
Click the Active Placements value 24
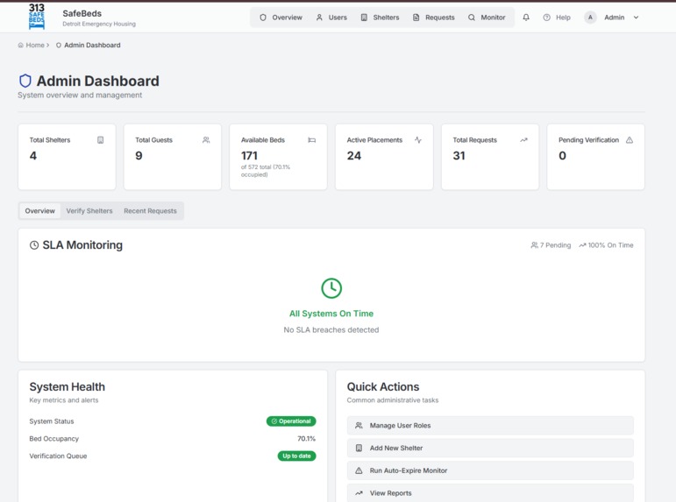click(354, 156)
